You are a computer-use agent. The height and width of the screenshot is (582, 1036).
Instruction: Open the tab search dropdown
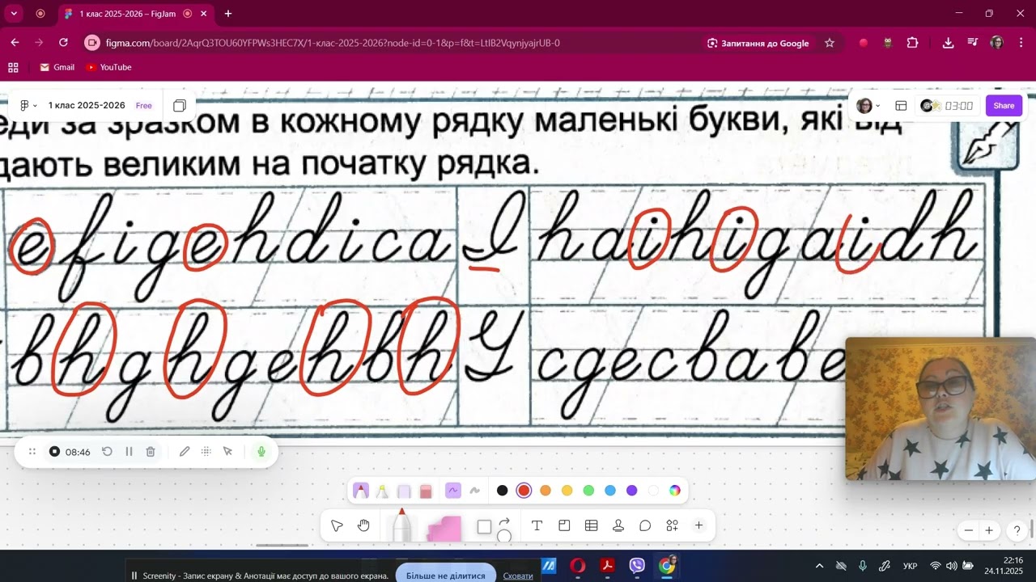14,14
